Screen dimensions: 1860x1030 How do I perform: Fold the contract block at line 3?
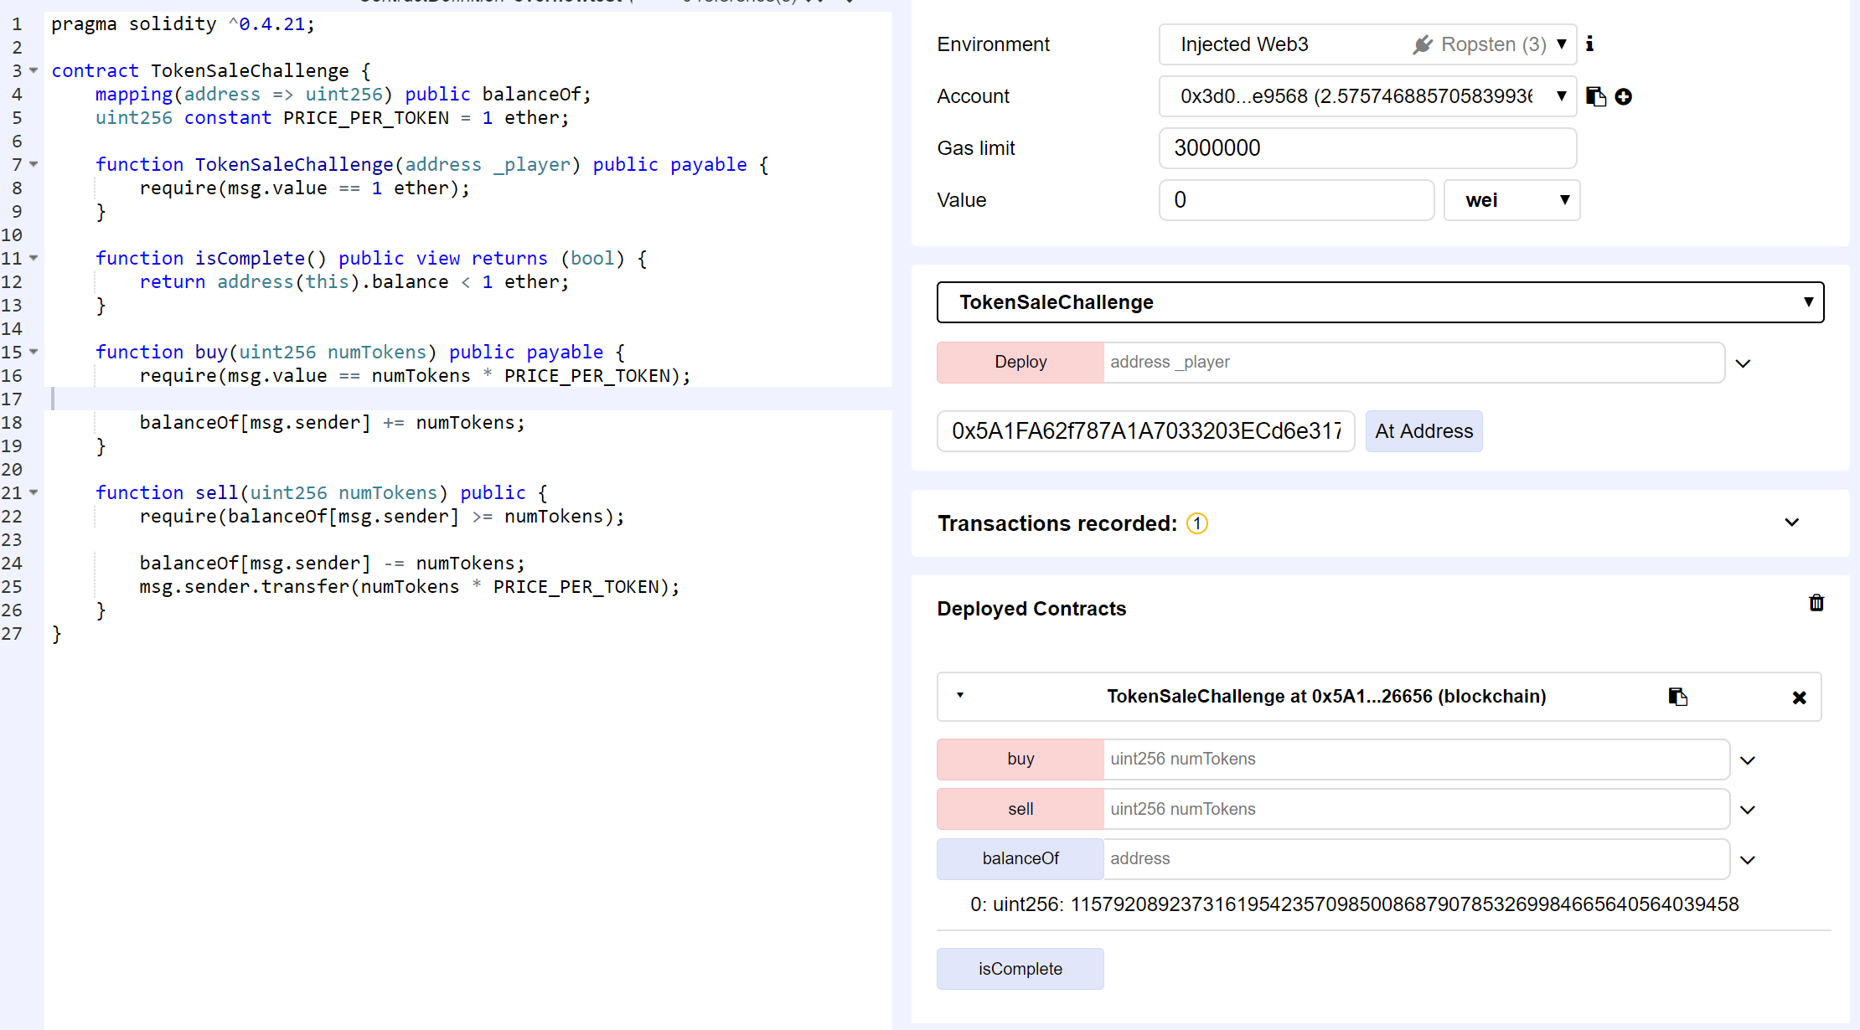[x=34, y=70]
